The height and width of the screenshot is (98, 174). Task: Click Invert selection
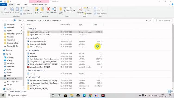[100, 13]
